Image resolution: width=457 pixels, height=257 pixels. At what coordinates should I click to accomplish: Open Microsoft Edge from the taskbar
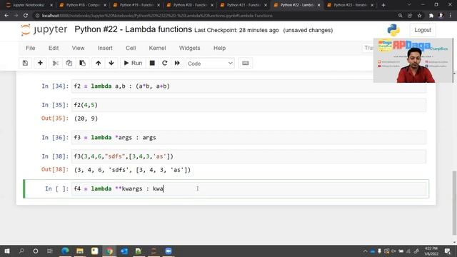coord(65,251)
